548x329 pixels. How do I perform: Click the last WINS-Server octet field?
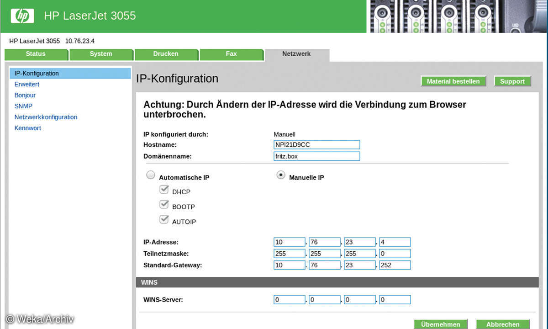pos(395,300)
